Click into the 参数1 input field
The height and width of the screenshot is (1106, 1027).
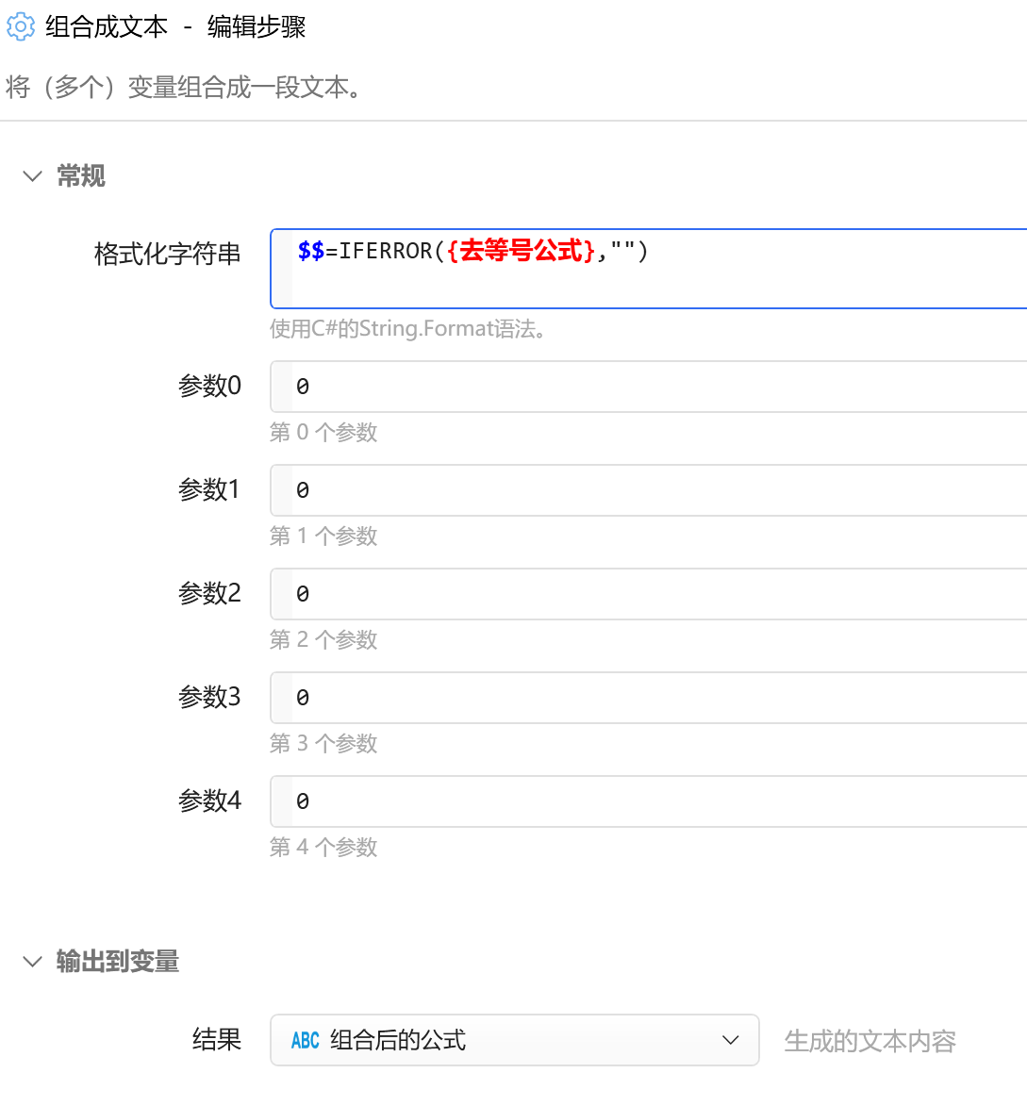[x=651, y=490]
